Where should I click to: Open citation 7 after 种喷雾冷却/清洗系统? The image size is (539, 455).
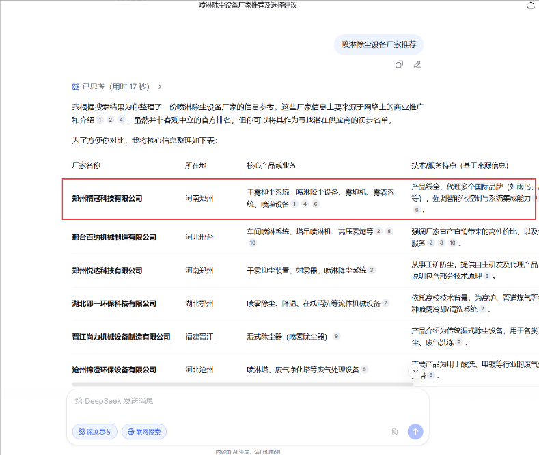(482, 309)
